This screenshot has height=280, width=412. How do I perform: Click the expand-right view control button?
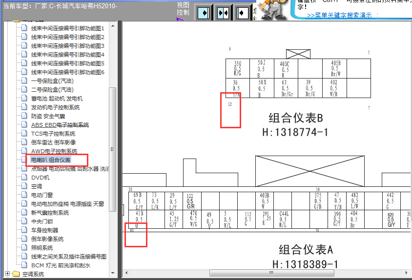(x=204, y=13)
